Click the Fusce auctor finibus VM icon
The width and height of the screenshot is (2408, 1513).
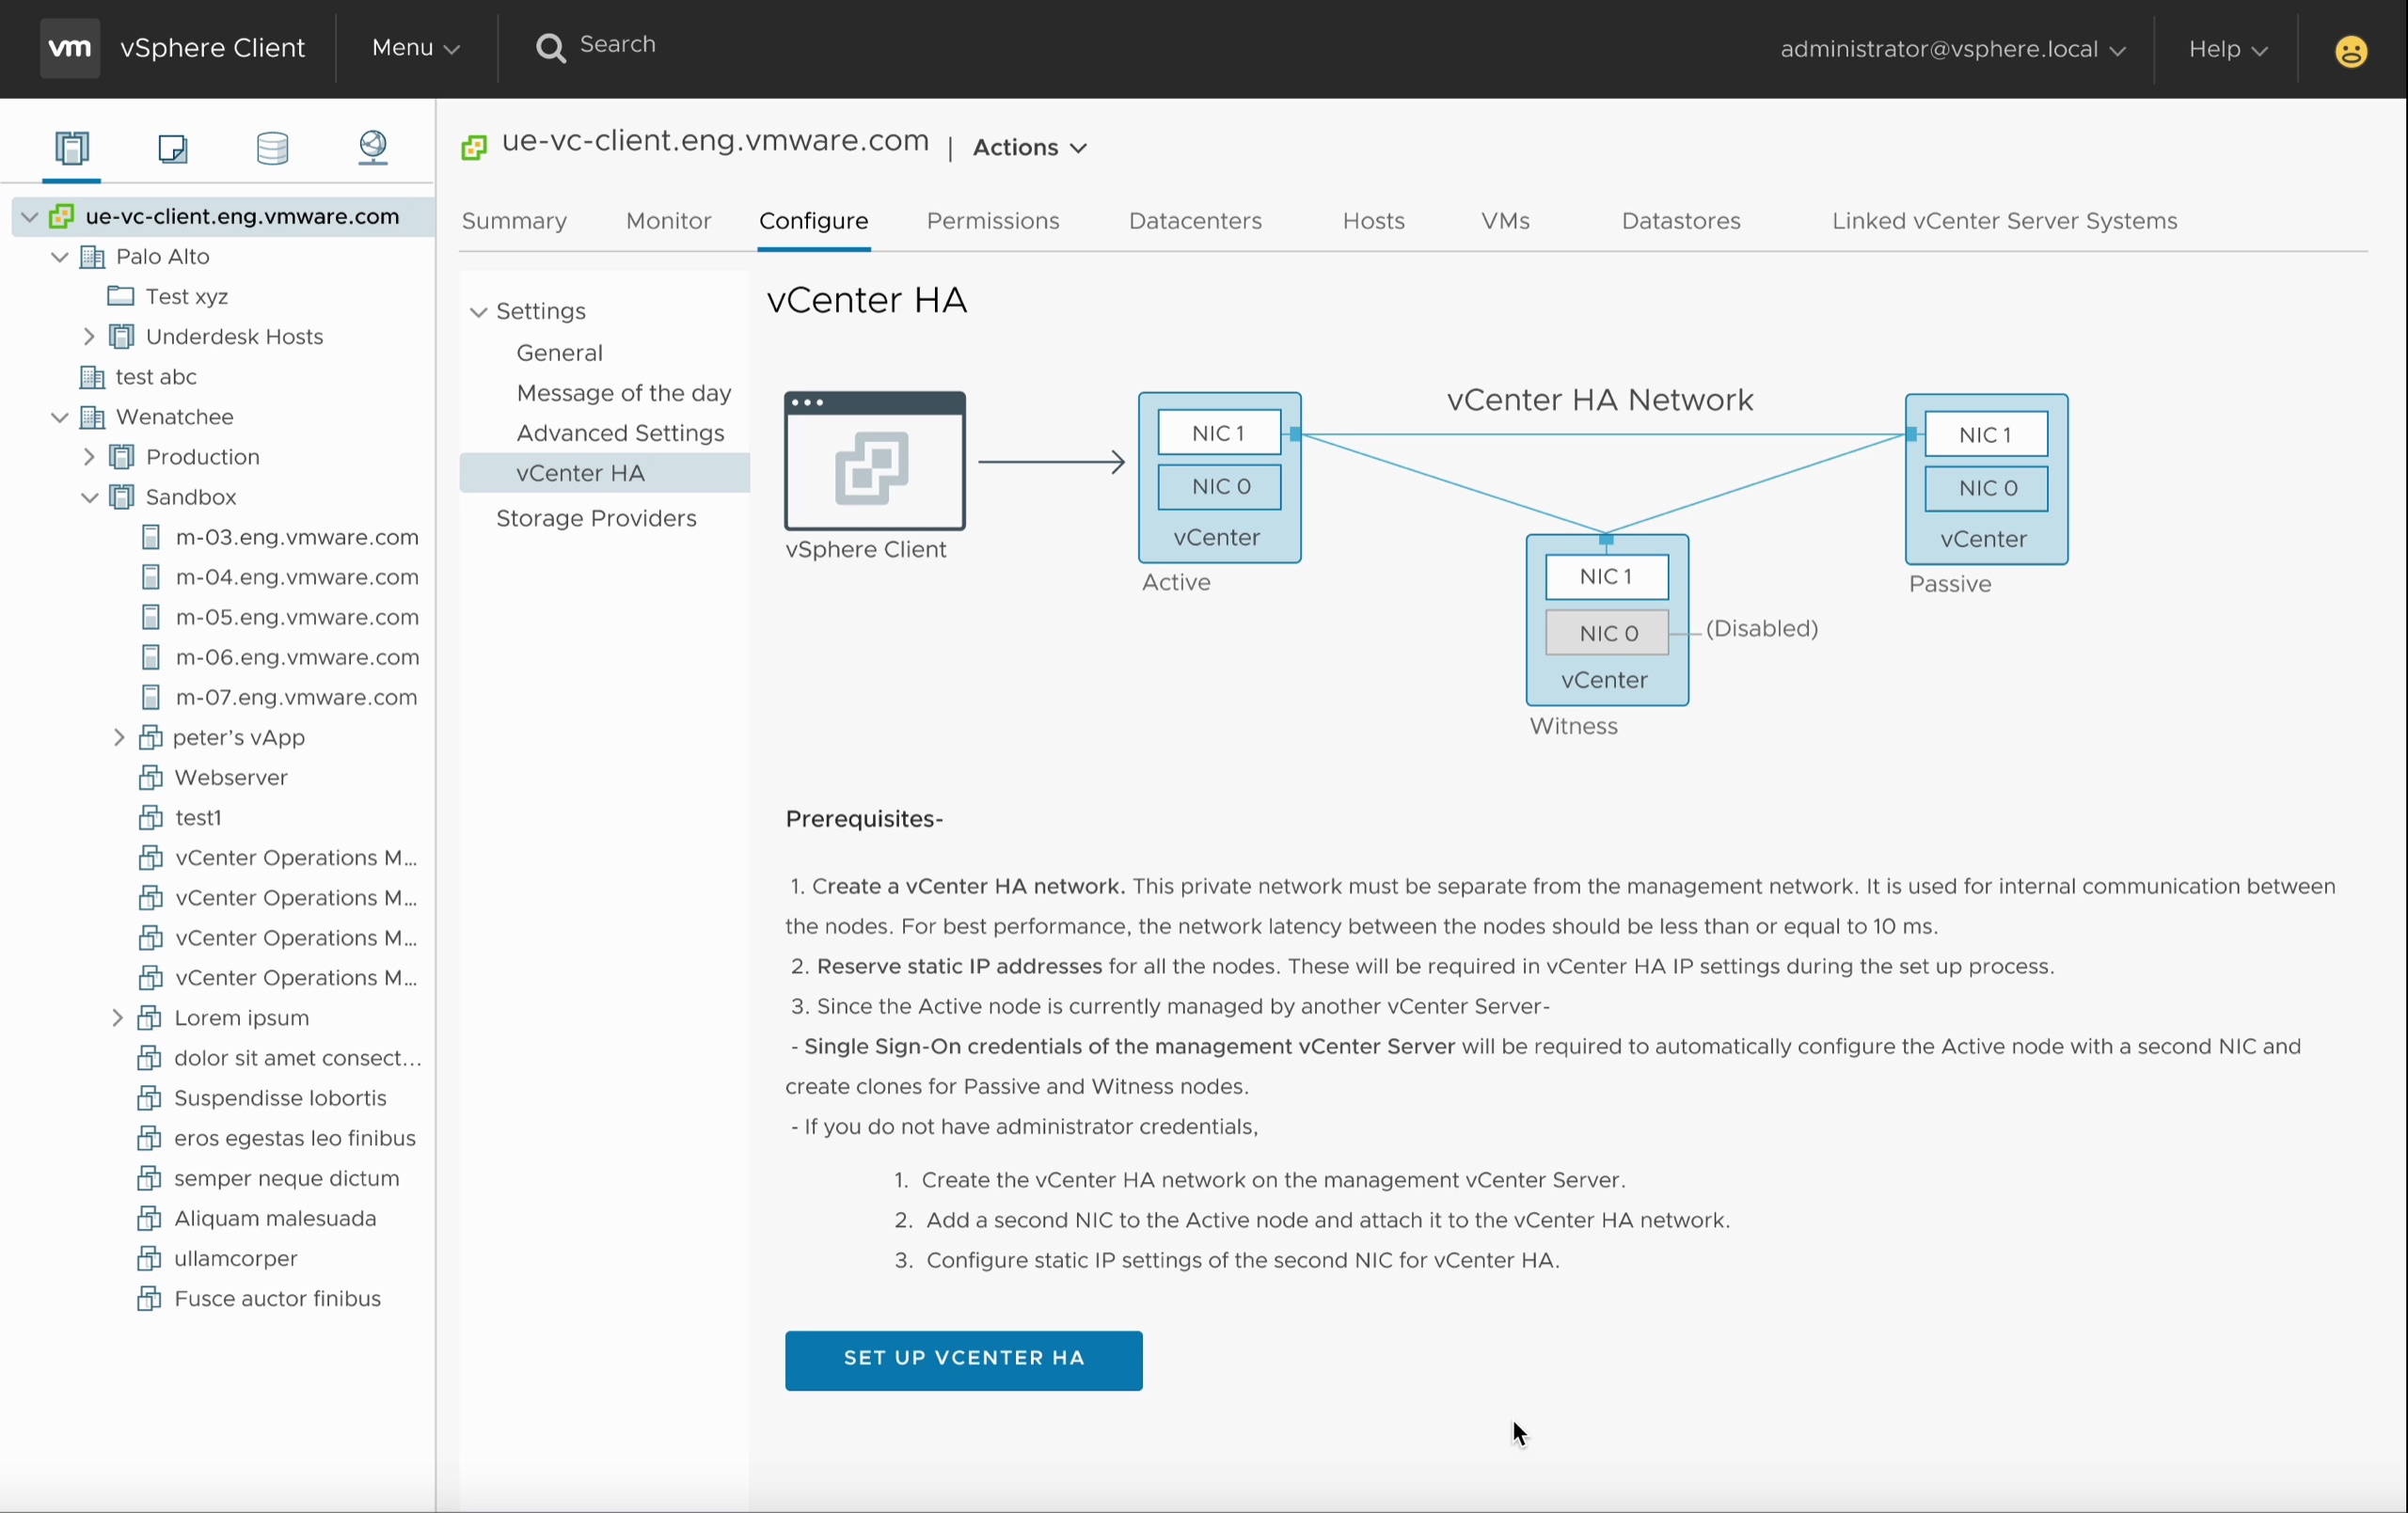click(149, 1299)
